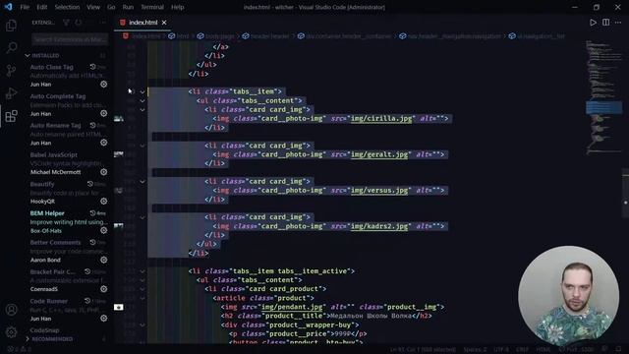Screen dimensions: 629x354
Task: Fold the div product__wrapper-buy block
Action: click(143, 325)
